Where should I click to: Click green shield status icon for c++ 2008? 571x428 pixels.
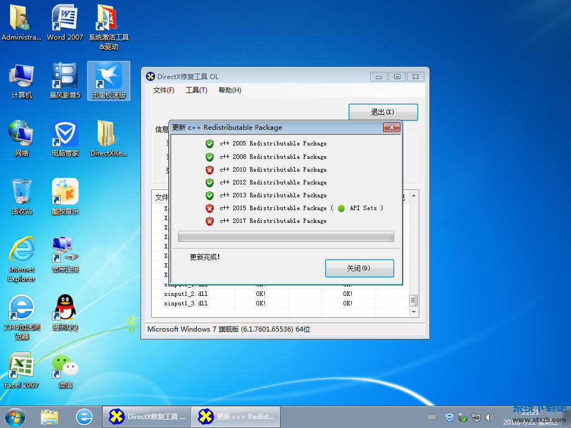[x=210, y=157]
